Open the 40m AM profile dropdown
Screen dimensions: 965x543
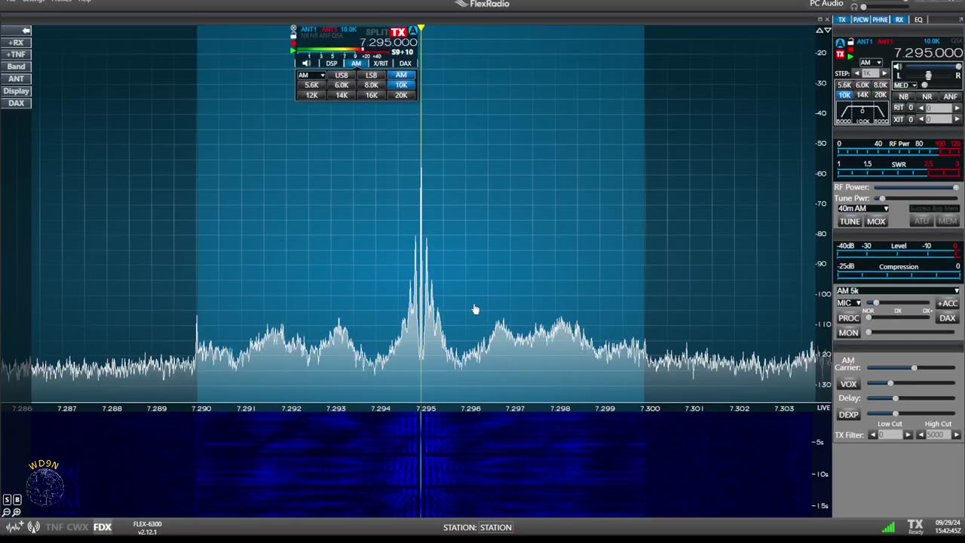pos(863,208)
